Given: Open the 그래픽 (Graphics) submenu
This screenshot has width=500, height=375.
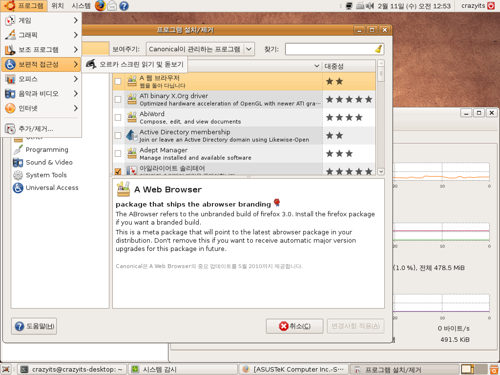Looking at the screenshot, I should [x=41, y=35].
